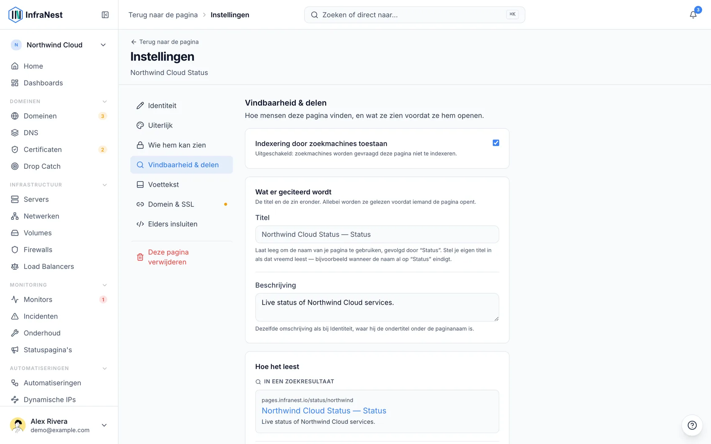Go to Dashboards in the sidebar

tap(59, 83)
